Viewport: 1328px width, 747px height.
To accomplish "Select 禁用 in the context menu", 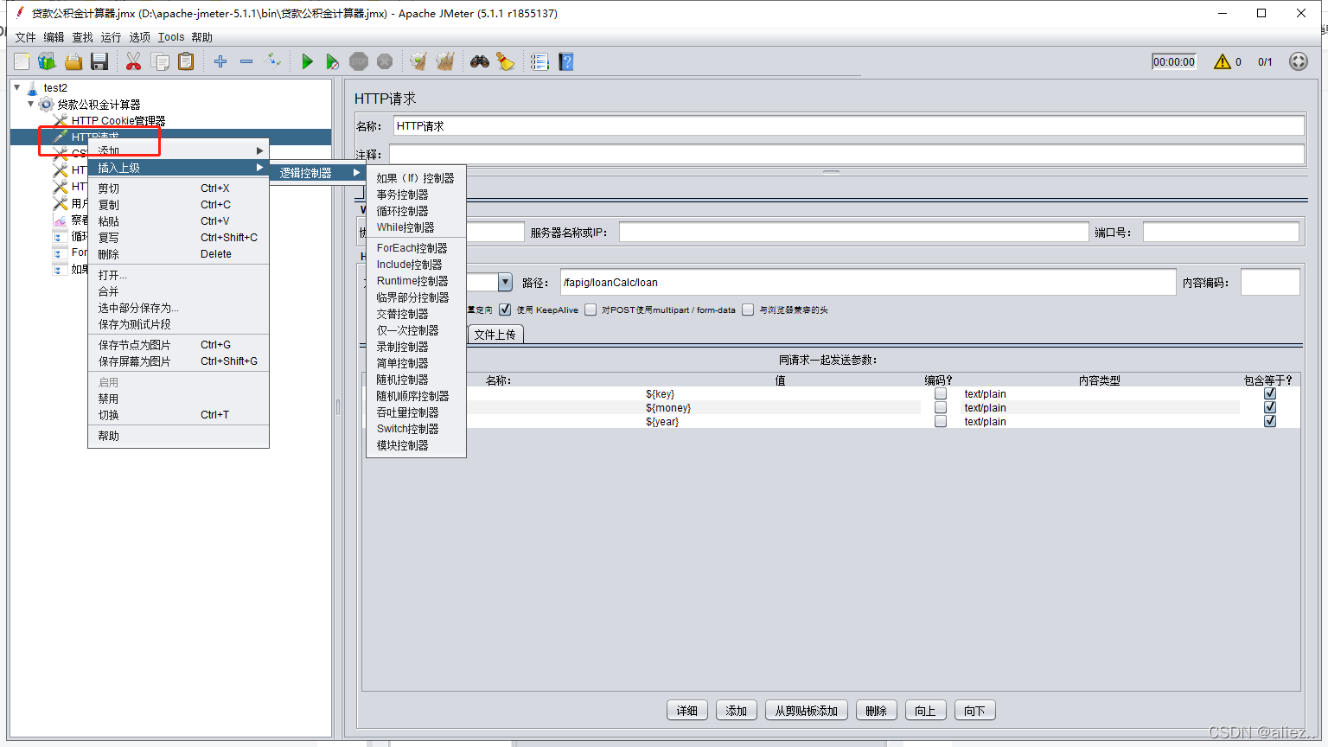I will pyautogui.click(x=179, y=399).
